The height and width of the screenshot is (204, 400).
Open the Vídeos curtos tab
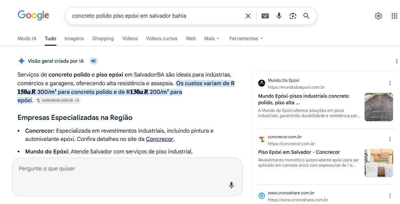click(x=162, y=39)
